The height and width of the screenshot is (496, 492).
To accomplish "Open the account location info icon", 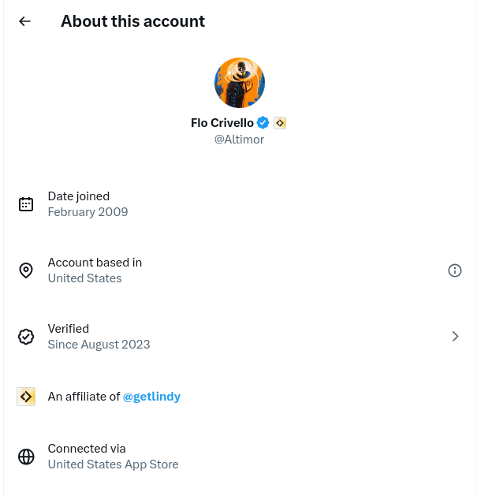I will point(455,270).
